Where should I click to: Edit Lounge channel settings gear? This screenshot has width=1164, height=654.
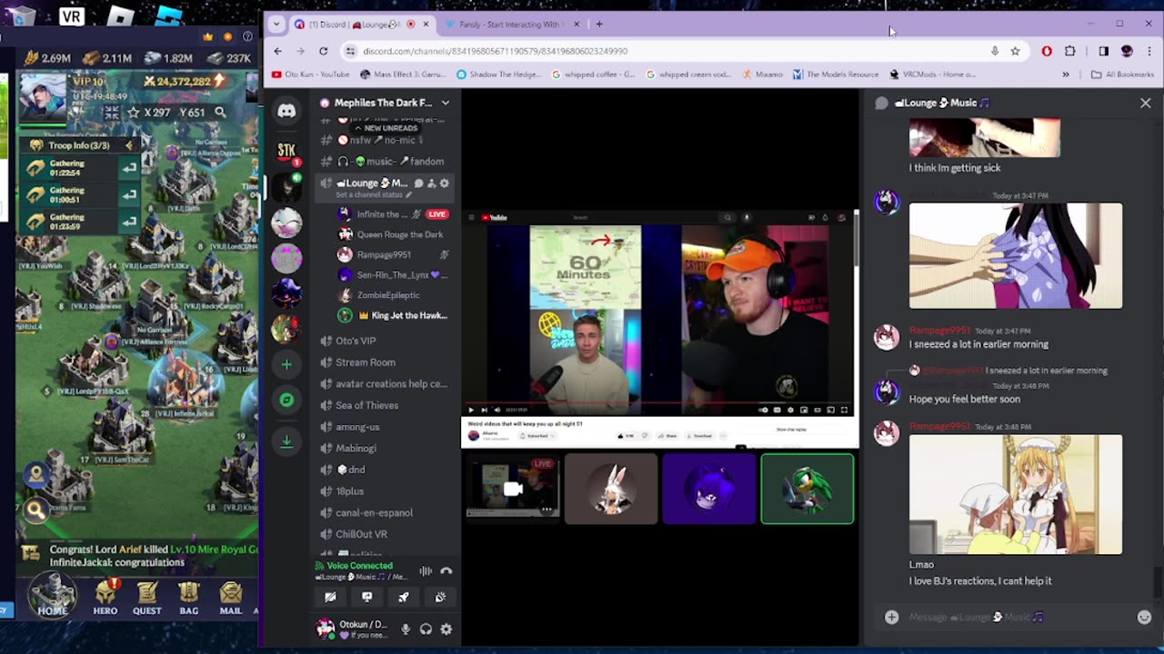pos(444,183)
